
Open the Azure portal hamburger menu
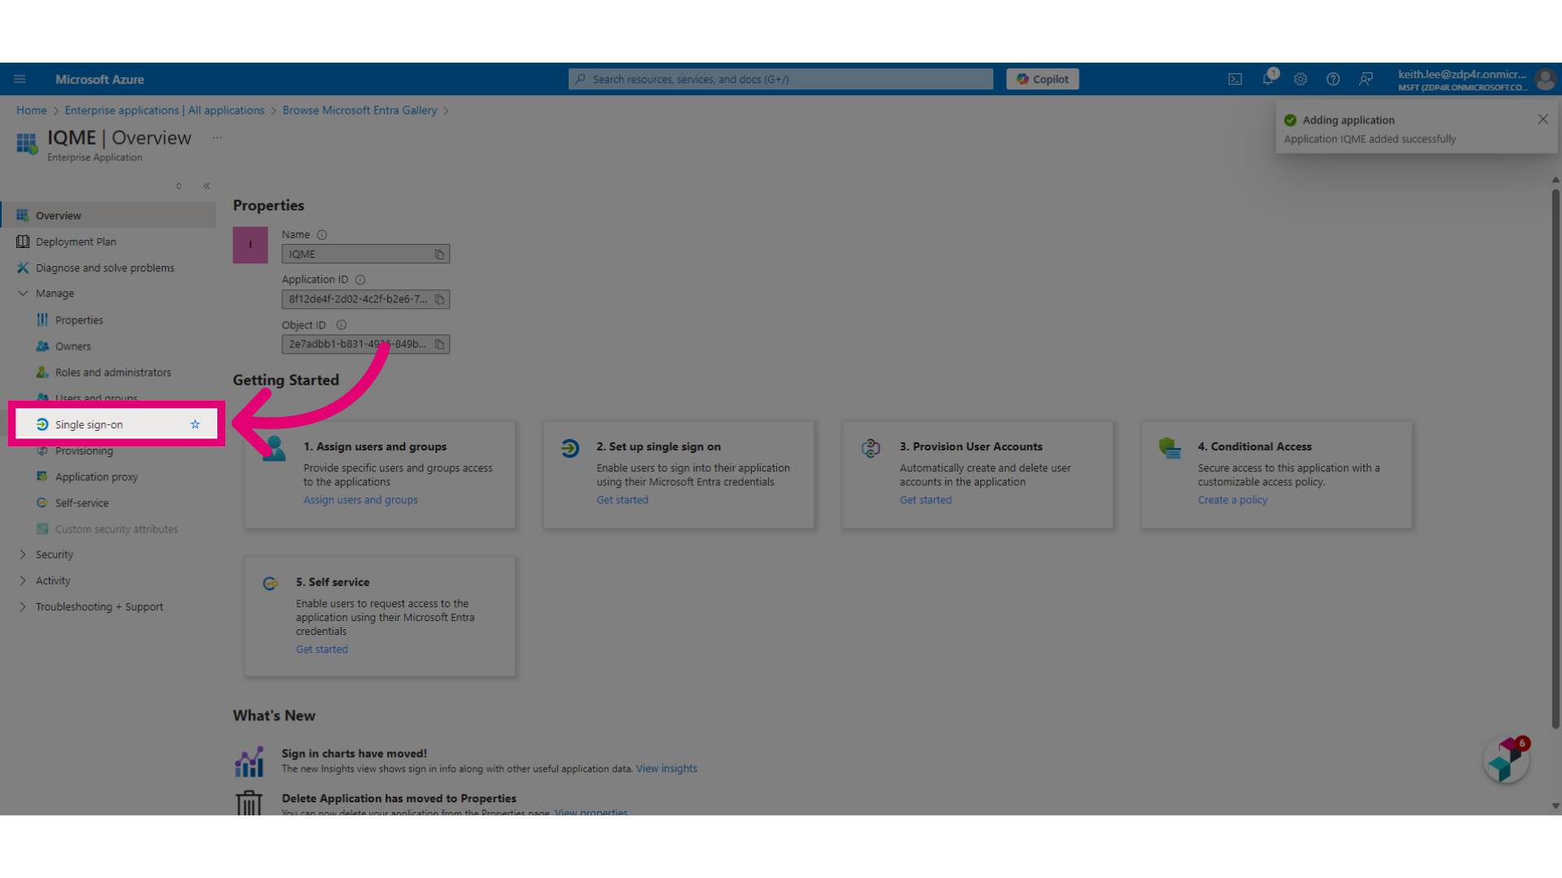coord(20,79)
